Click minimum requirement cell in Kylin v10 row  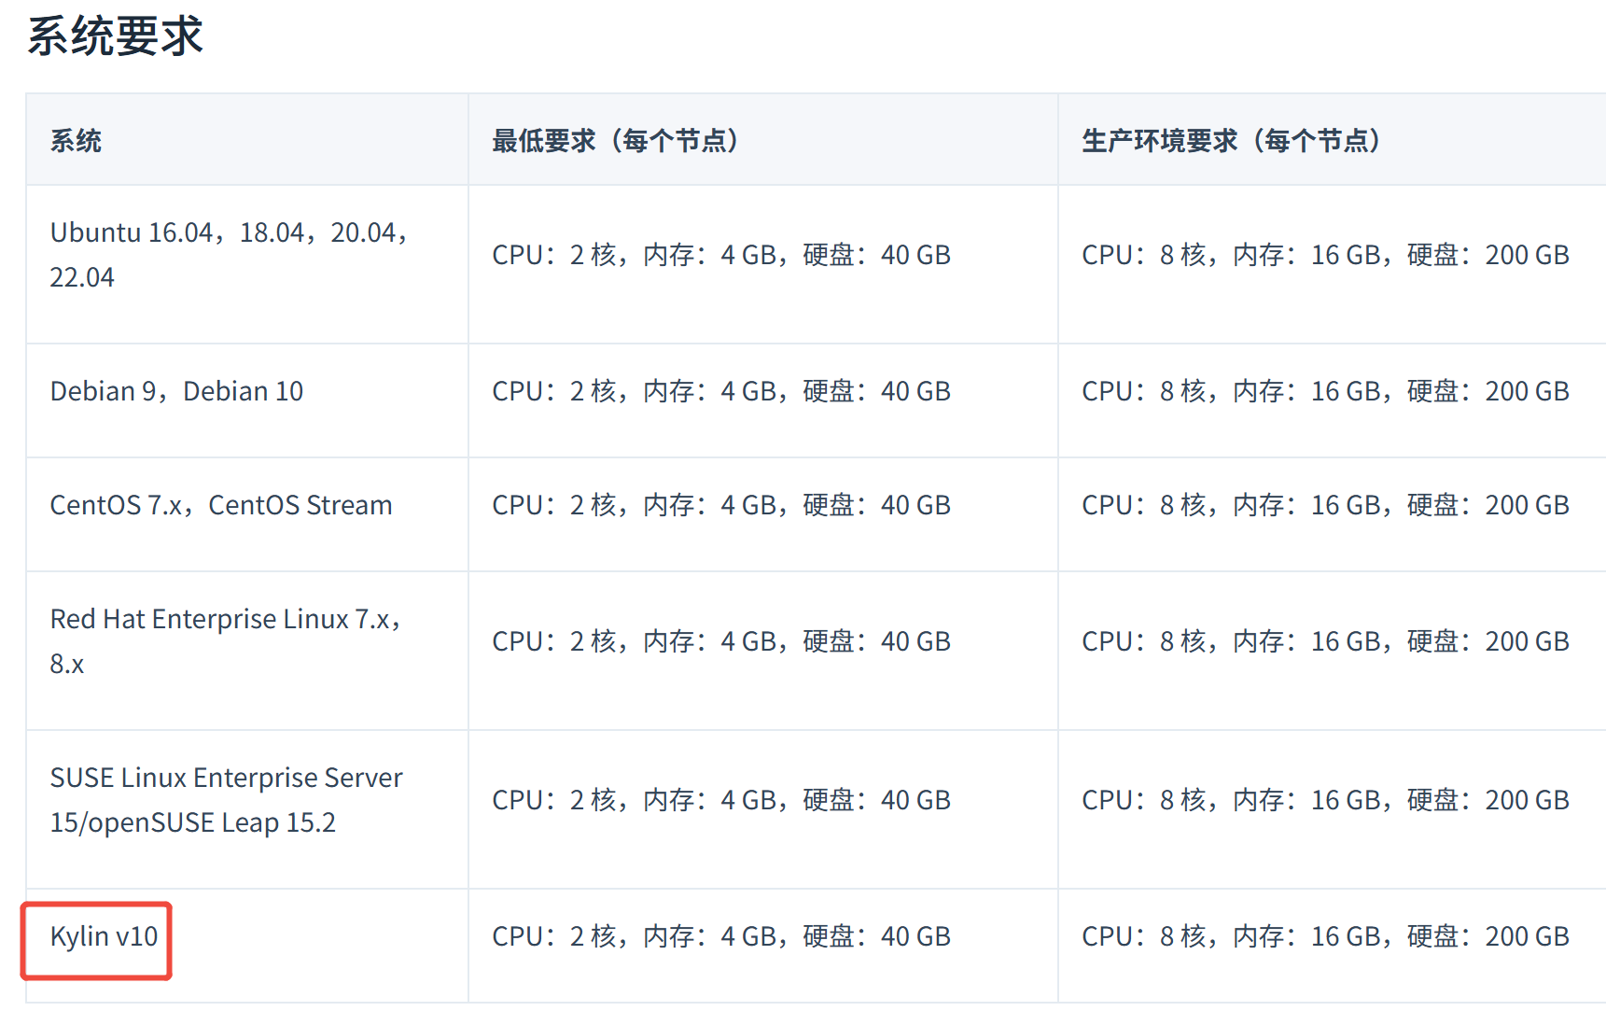click(720, 936)
